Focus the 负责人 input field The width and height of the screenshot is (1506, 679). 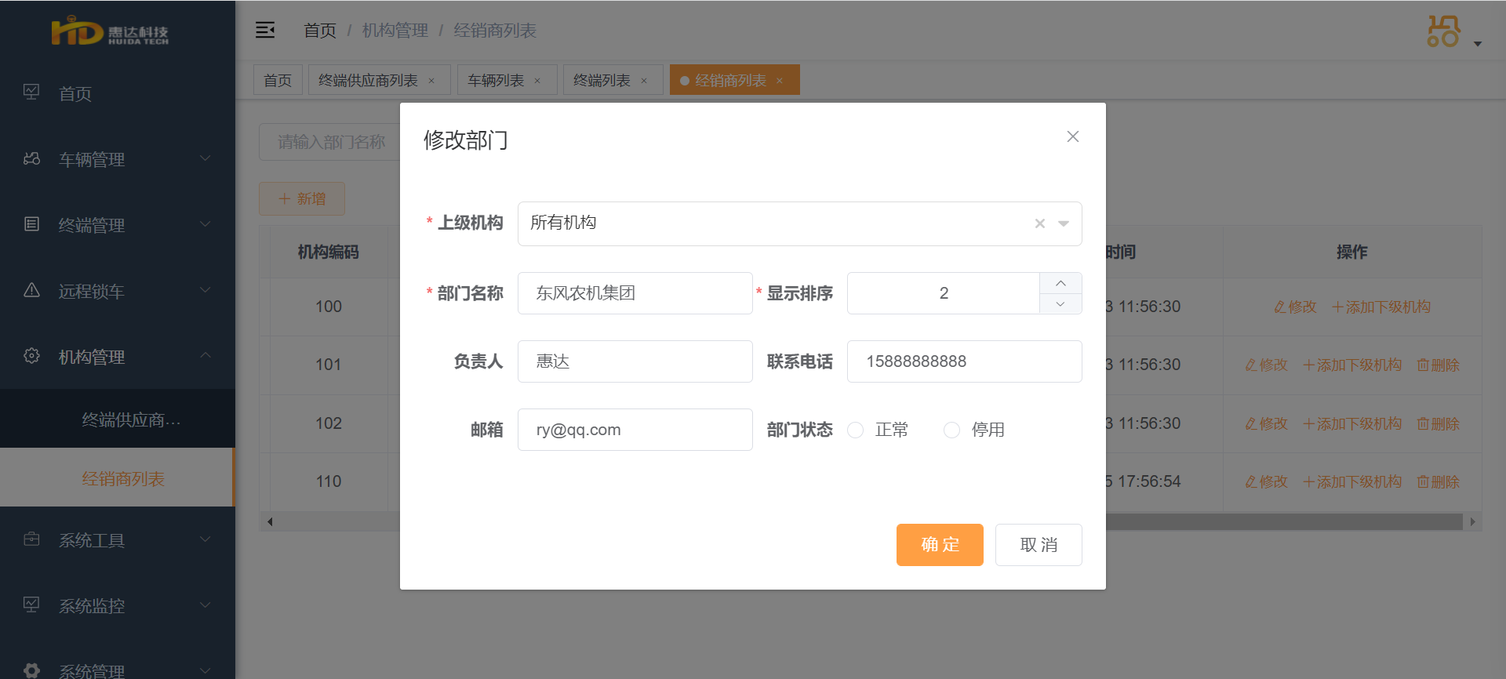point(635,361)
